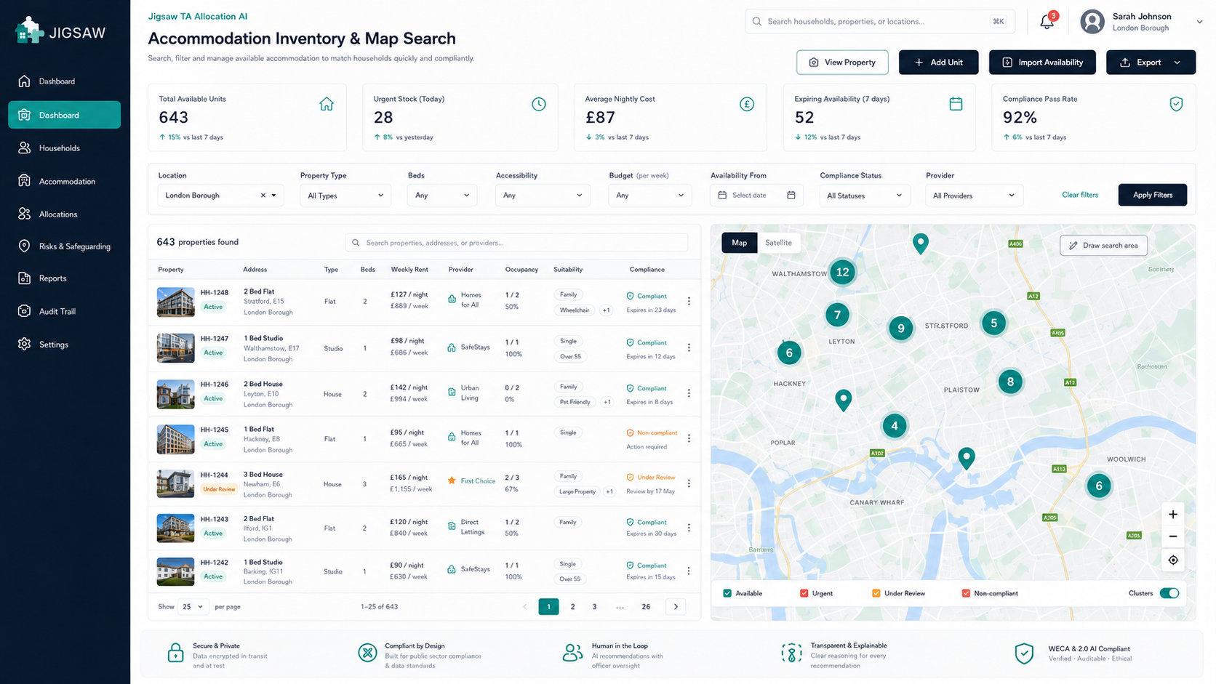Select the highlighted Dashboard item
Viewport: 1216px width, 684px height.
[x=65, y=115]
